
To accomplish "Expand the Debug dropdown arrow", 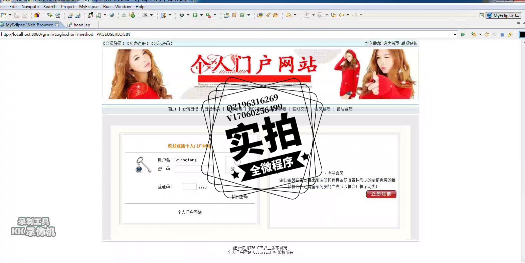I will [x=188, y=15].
